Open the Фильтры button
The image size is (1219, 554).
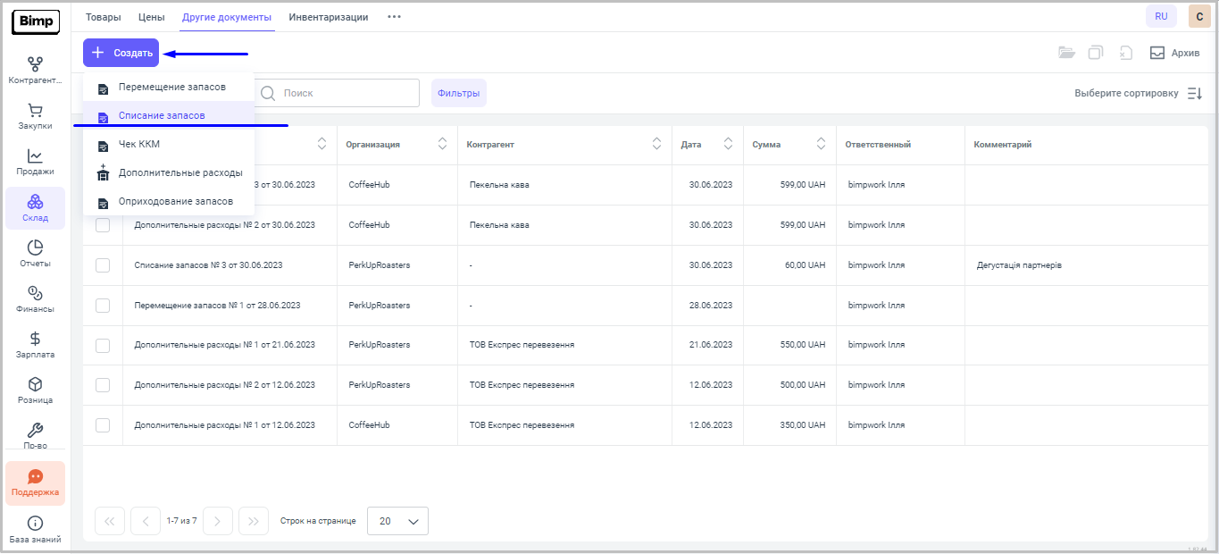pyautogui.click(x=458, y=93)
